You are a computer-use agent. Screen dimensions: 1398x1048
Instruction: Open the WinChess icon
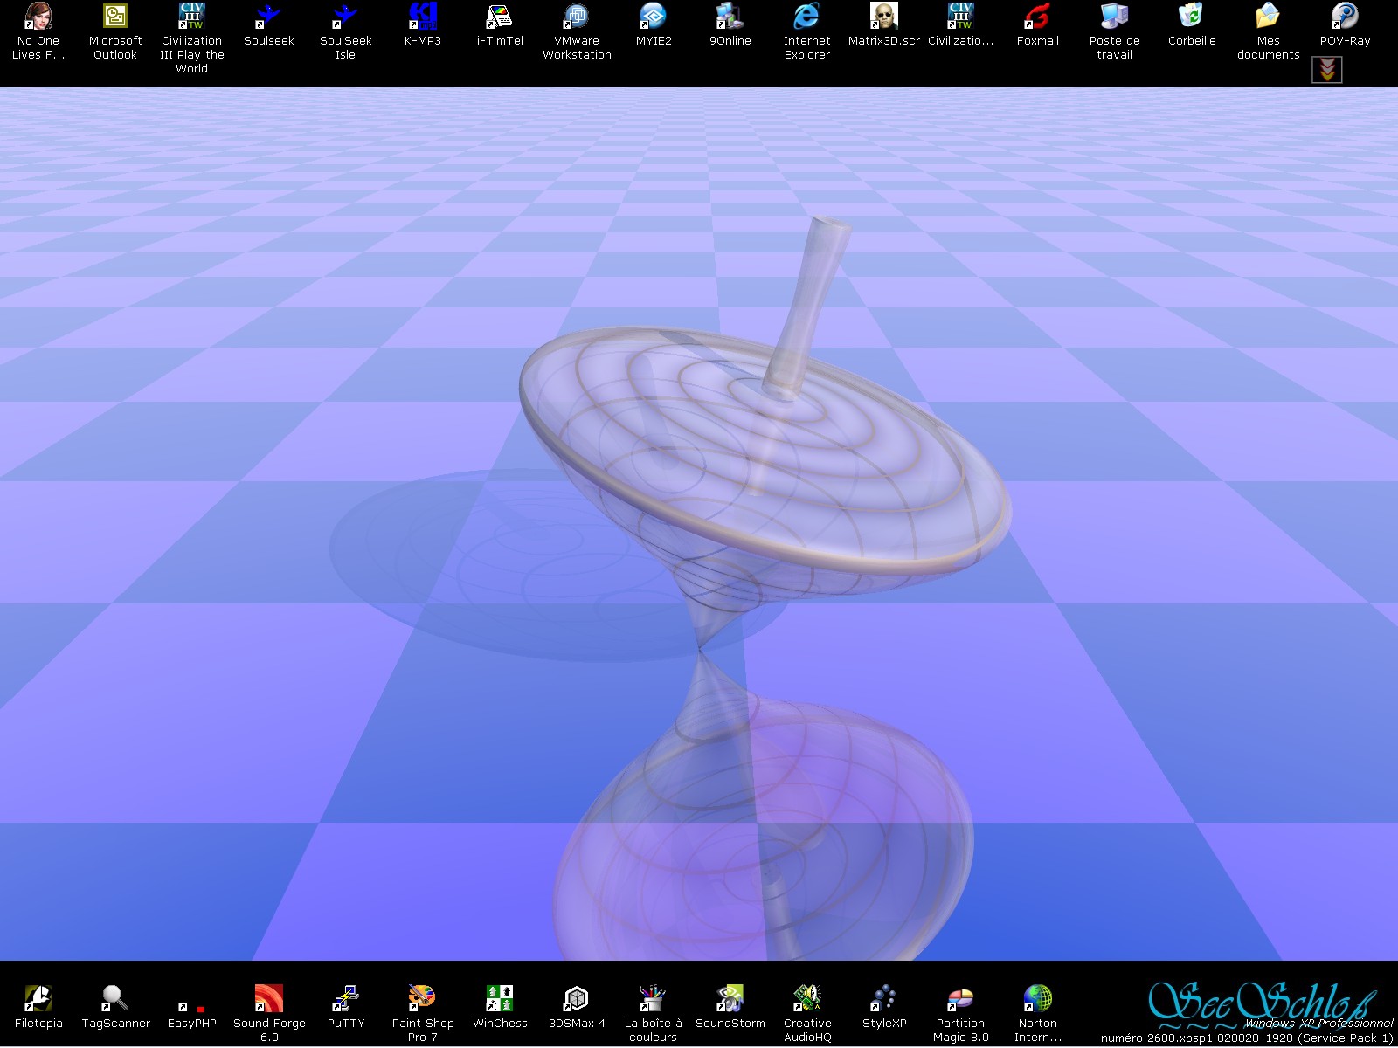tap(499, 998)
